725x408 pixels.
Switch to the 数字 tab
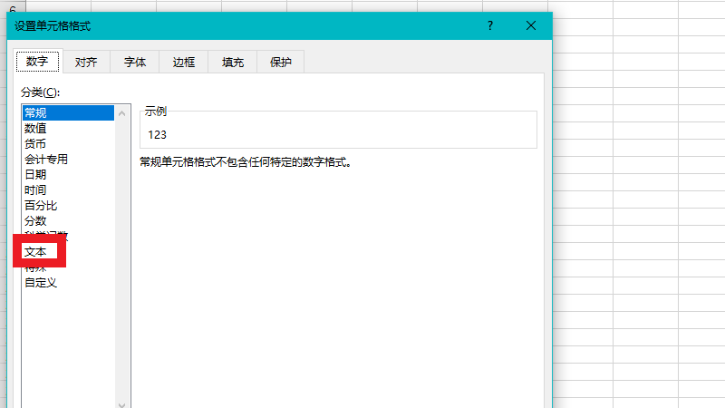37,62
